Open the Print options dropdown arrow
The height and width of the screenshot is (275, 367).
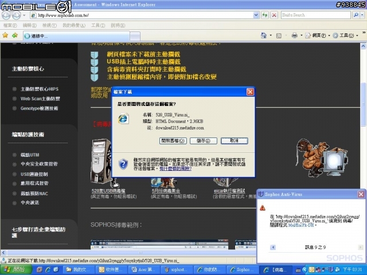pos(302,36)
